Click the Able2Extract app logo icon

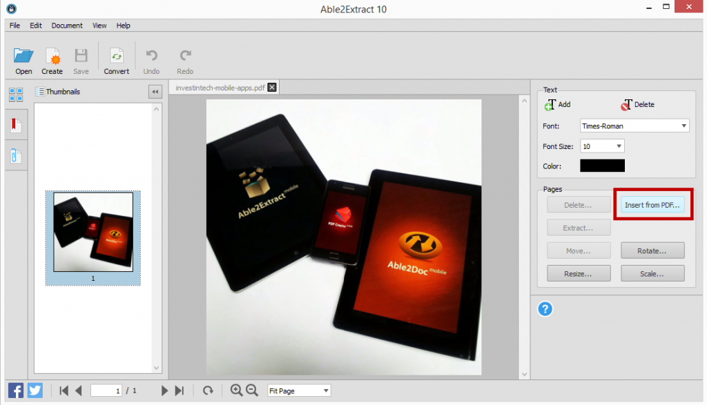[11, 8]
